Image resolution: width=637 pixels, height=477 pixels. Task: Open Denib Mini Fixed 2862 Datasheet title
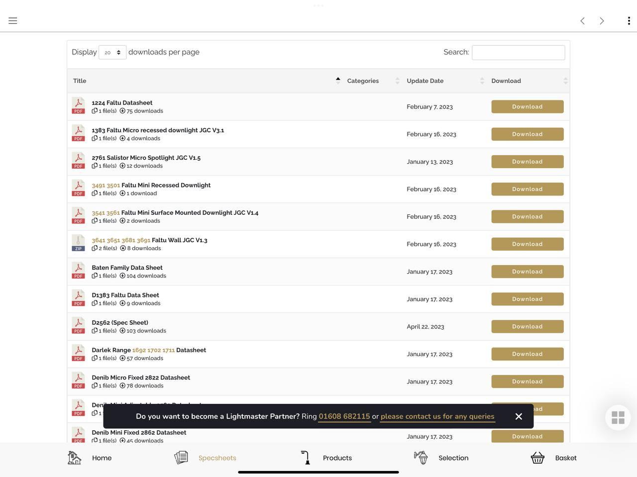pyautogui.click(x=139, y=432)
